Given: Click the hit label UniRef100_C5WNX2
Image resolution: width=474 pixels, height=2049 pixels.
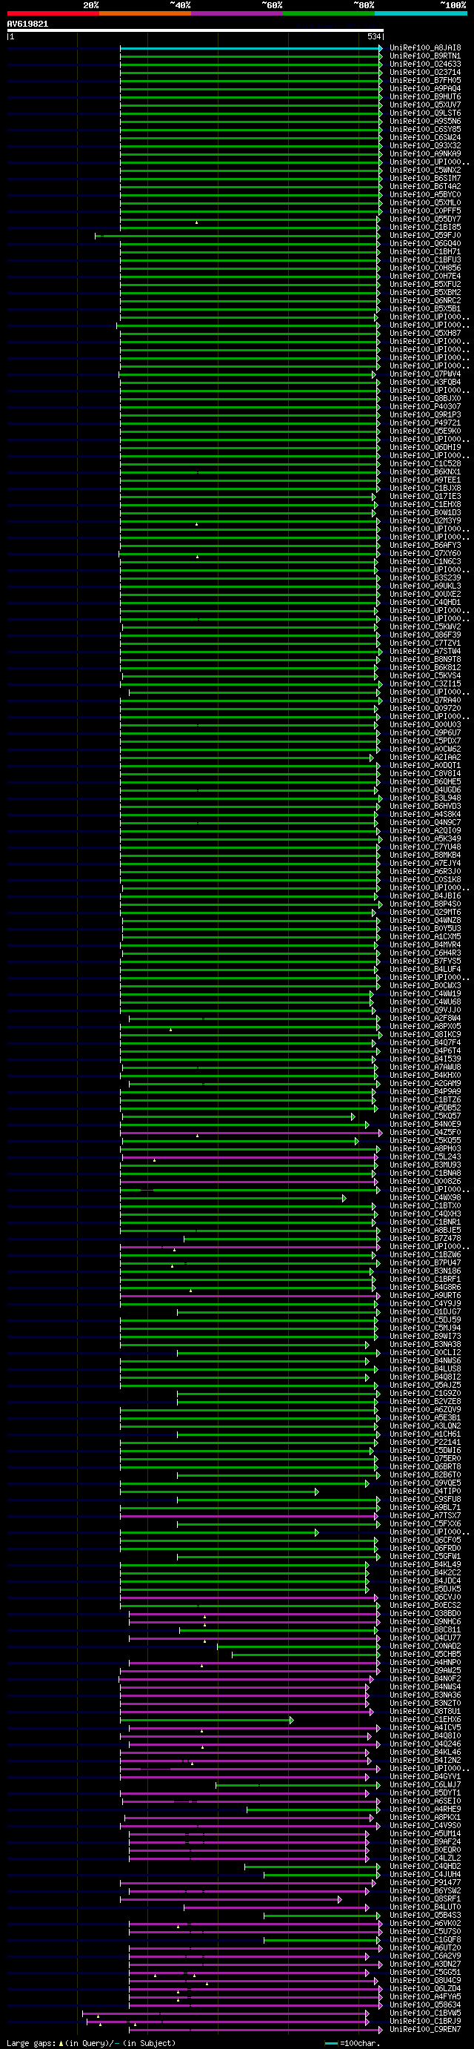Looking at the screenshot, I should click(424, 171).
